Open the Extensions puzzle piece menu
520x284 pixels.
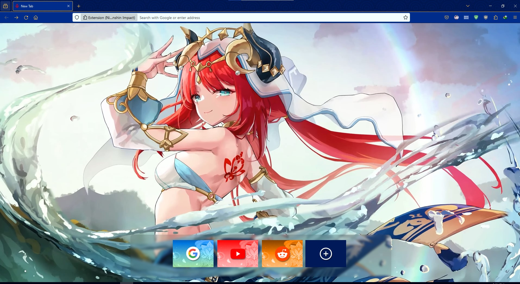(496, 18)
